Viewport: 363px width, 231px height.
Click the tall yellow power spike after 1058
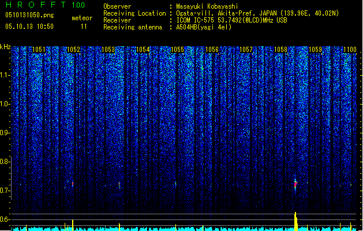click(295, 221)
